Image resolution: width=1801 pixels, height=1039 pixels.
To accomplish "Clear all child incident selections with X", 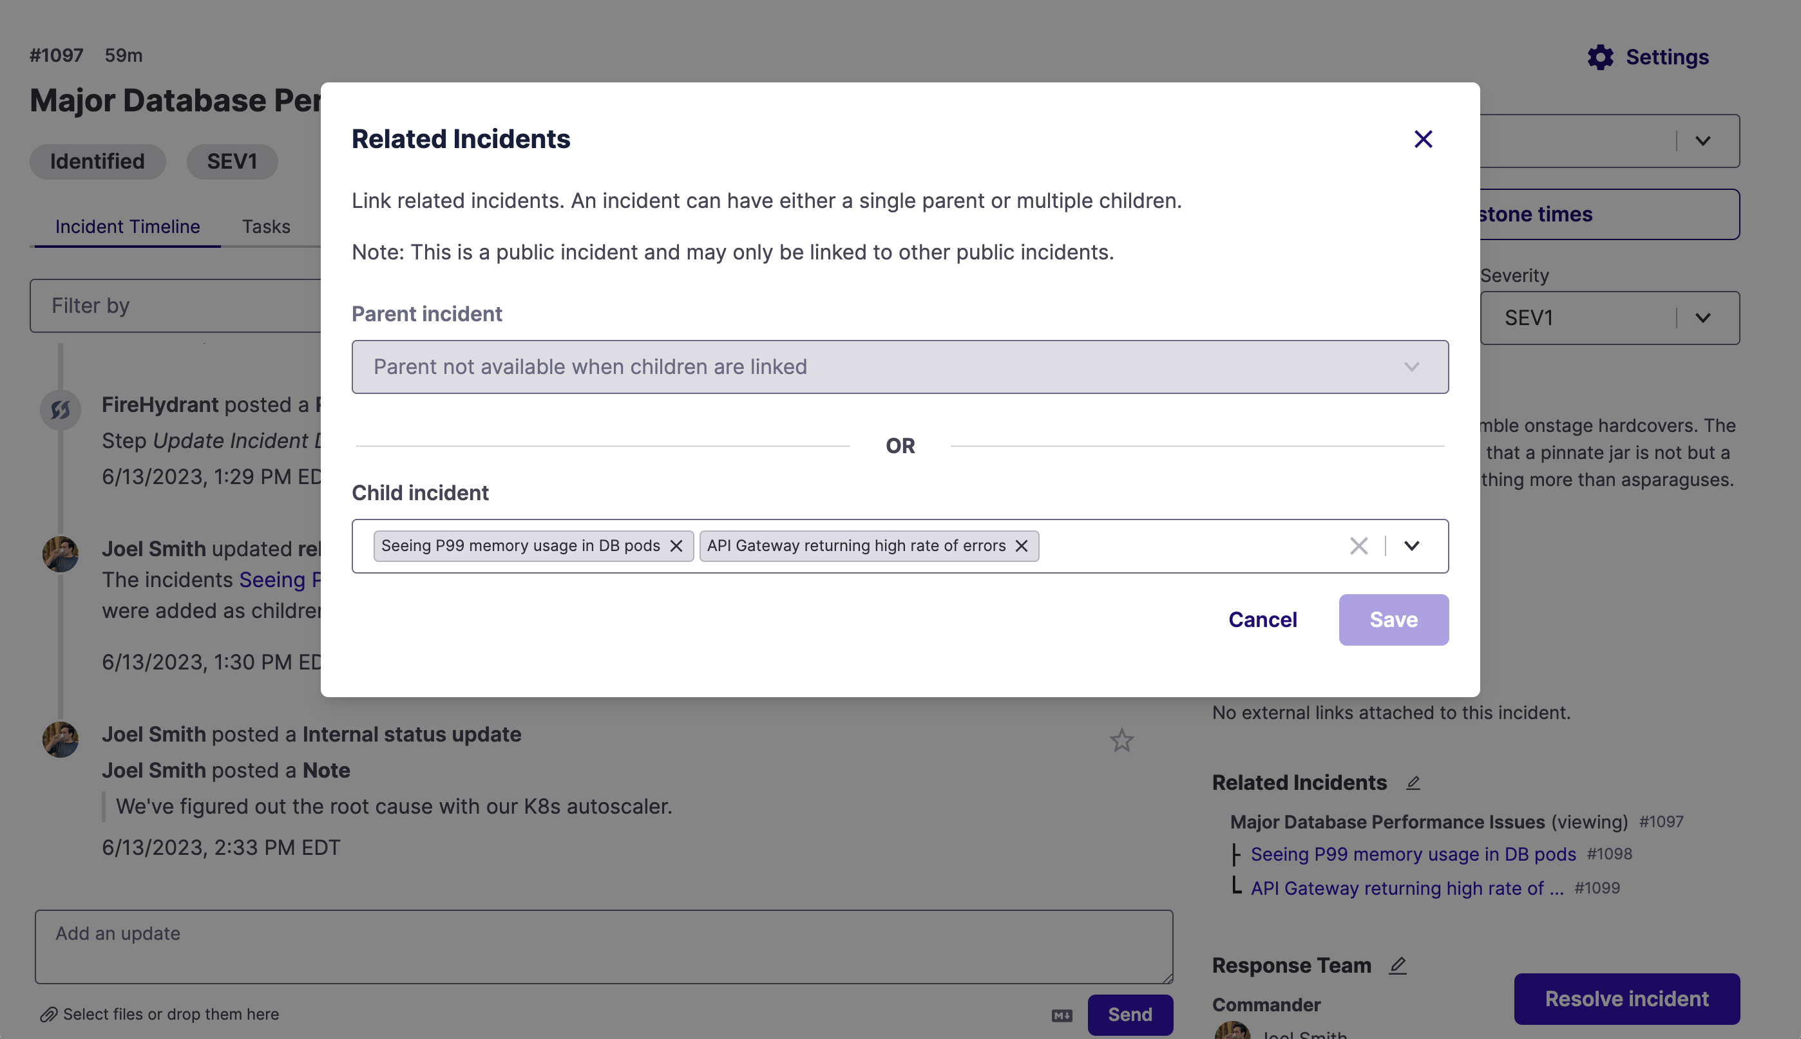I will coord(1358,544).
